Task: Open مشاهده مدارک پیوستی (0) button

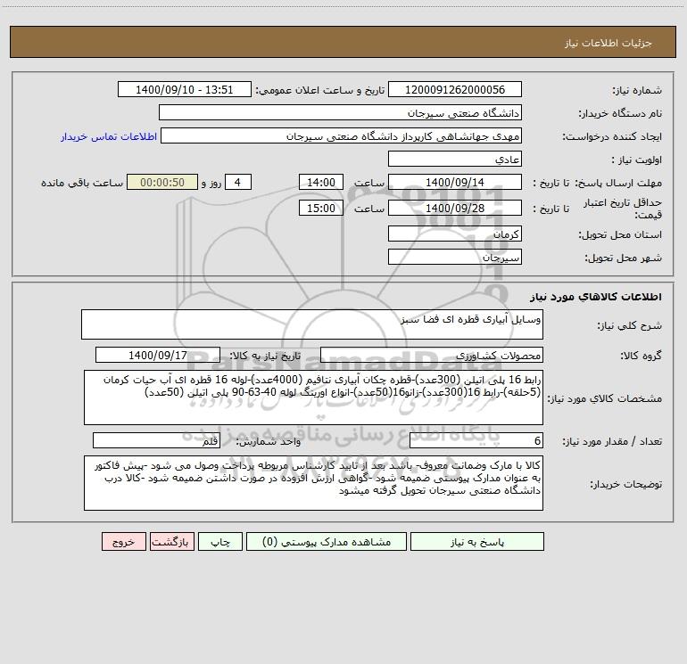Action: coord(327,542)
